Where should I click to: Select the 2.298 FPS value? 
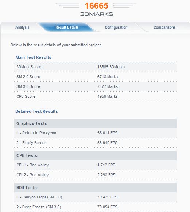(x=106, y=175)
